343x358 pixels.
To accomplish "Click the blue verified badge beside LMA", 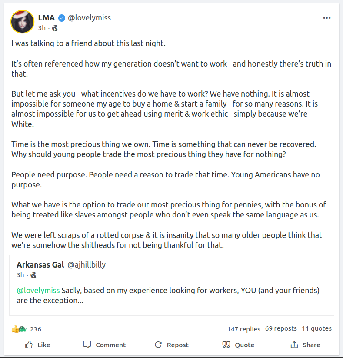I will pos(62,18).
